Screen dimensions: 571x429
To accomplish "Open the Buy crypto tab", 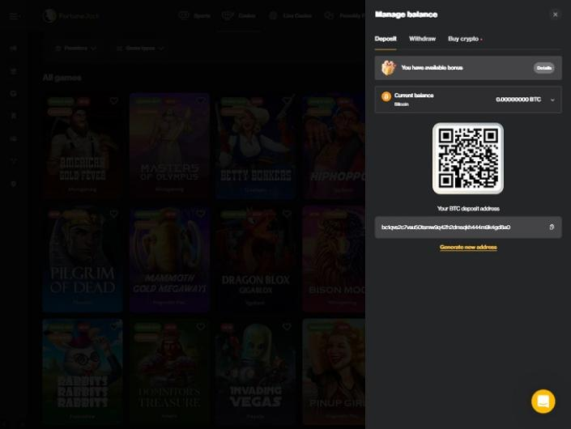I will (463, 39).
